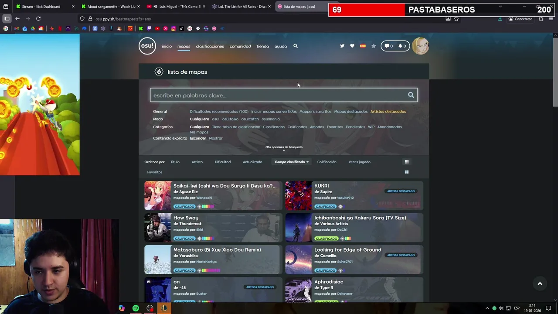Expand Más opciones de búsqueda

[284, 148]
